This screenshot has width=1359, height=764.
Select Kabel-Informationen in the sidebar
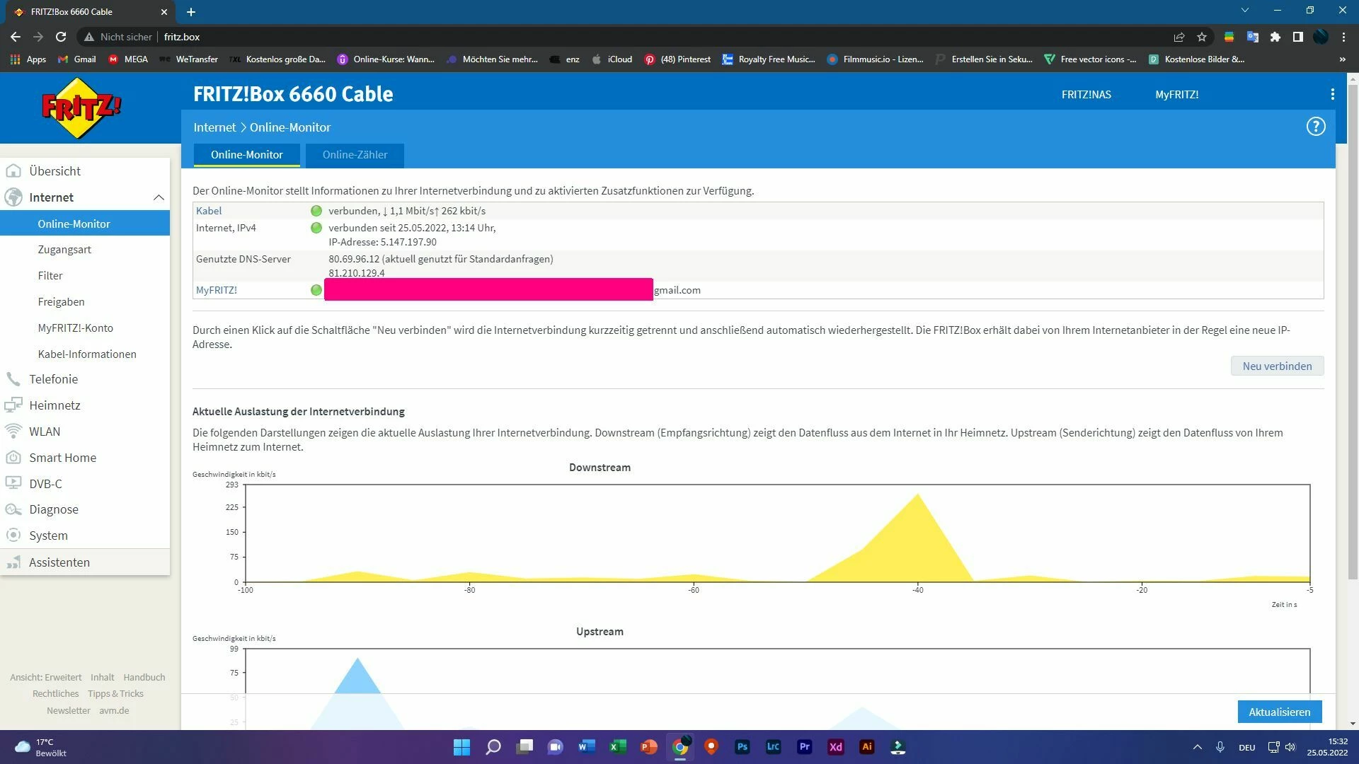(87, 354)
